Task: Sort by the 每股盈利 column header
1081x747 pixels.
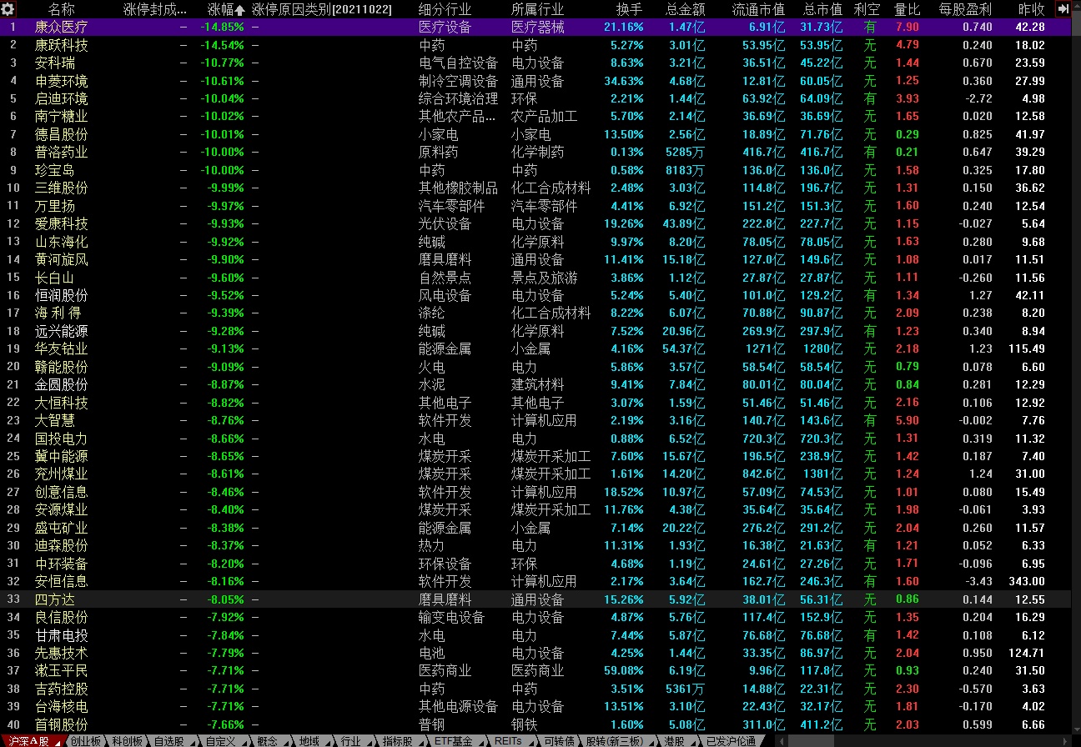Action: (x=965, y=9)
